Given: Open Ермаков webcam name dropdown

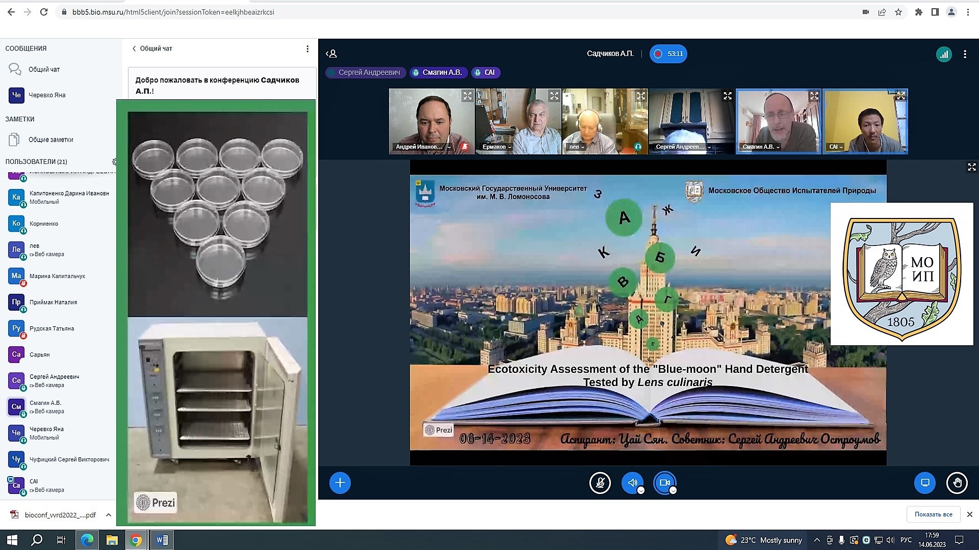Looking at the screenshot, I should (496, 147).
